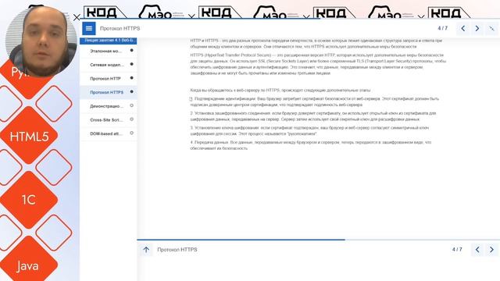The width and height of the screenshot is (500, 281).
Task: Click the blue lecture header in the sidebar
Action: [x=109, y=41]
